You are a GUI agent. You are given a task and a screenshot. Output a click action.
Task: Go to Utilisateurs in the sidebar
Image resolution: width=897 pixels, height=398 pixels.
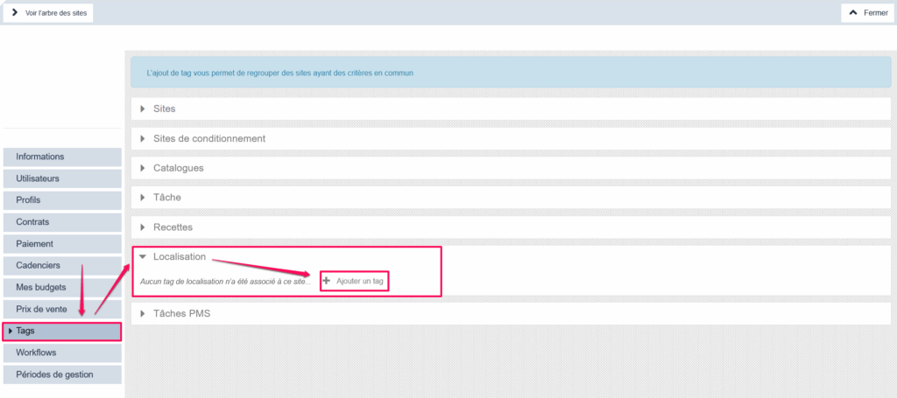(x=38, y=178)
